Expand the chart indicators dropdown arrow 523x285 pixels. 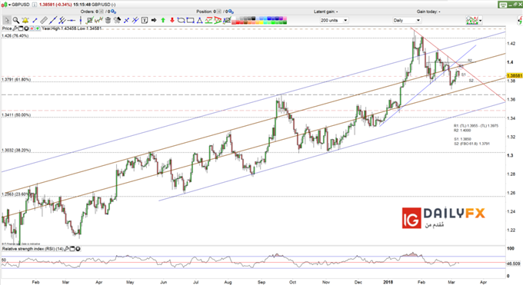[x=480, y=21]
